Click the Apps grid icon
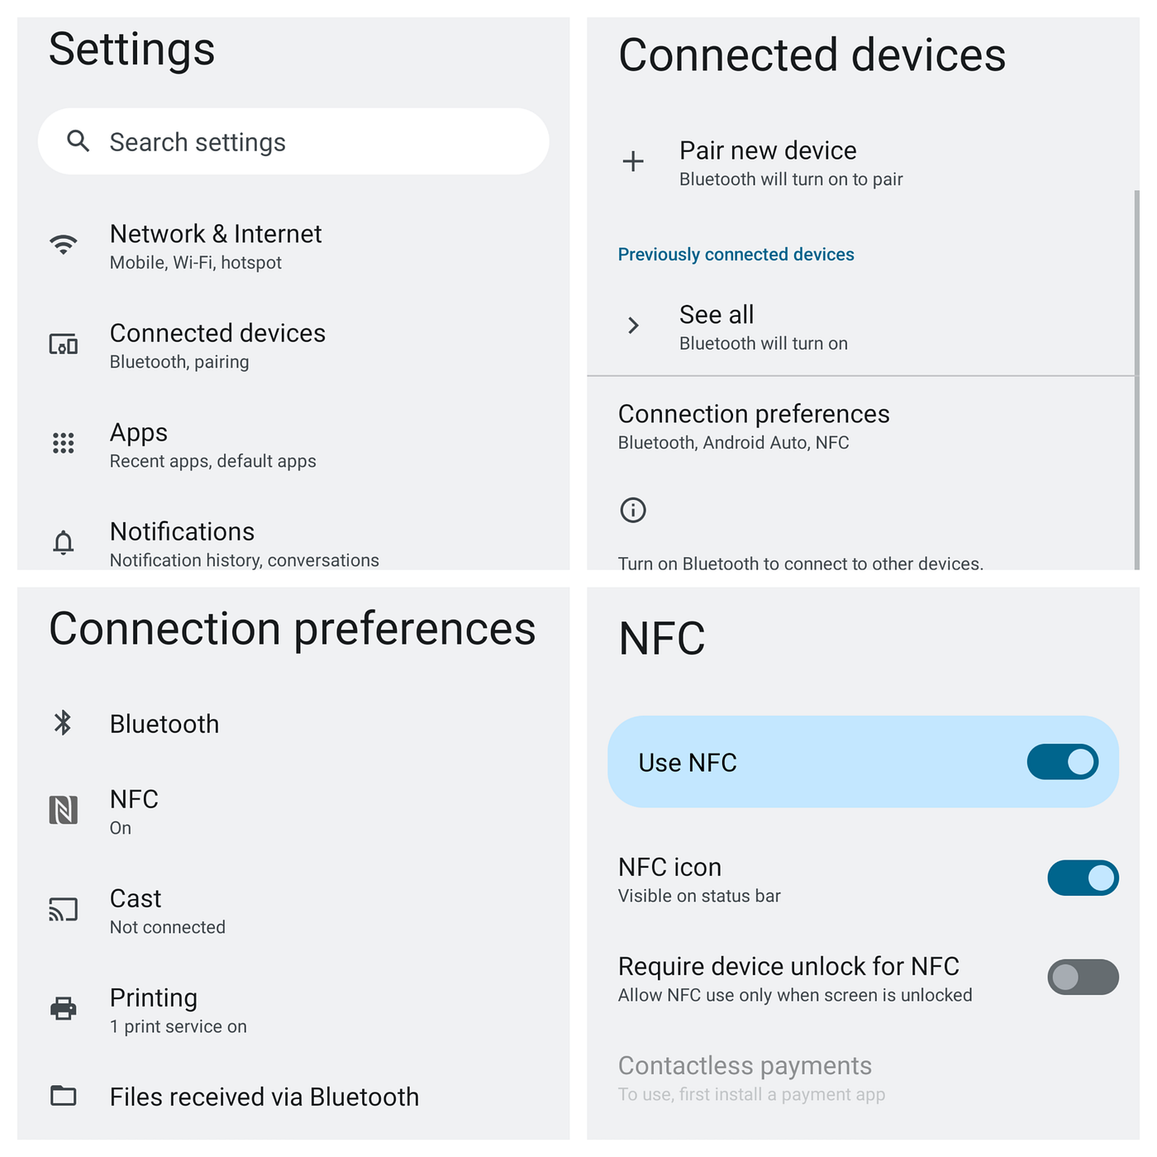Viewport: 1157px width, 1157px height. (64, 444)
